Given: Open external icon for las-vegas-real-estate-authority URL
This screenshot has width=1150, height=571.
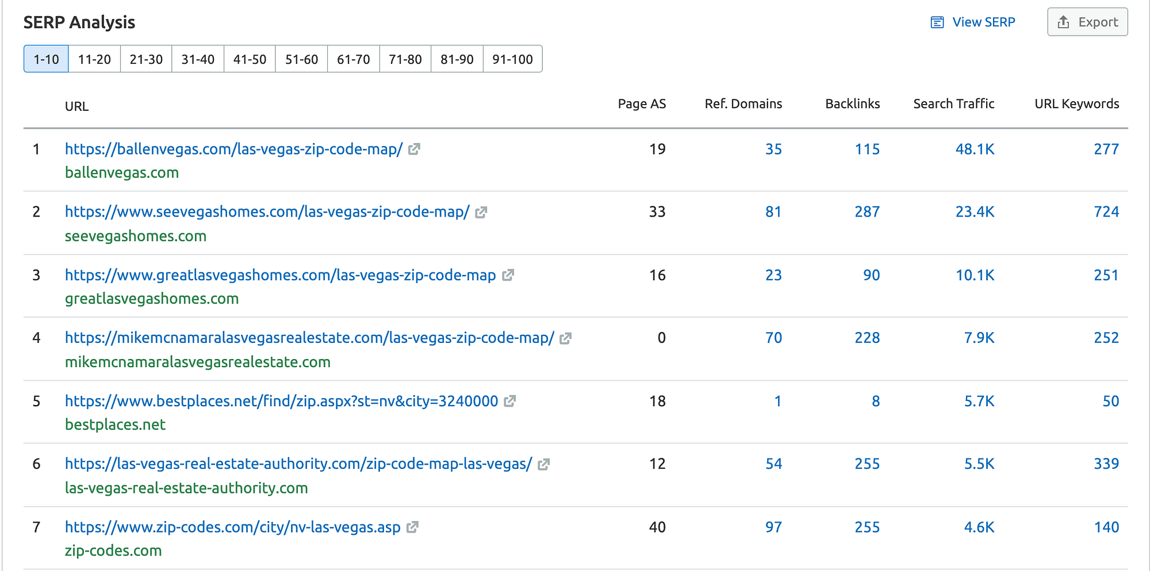Looking at the screenshot, I should (544, 464).
